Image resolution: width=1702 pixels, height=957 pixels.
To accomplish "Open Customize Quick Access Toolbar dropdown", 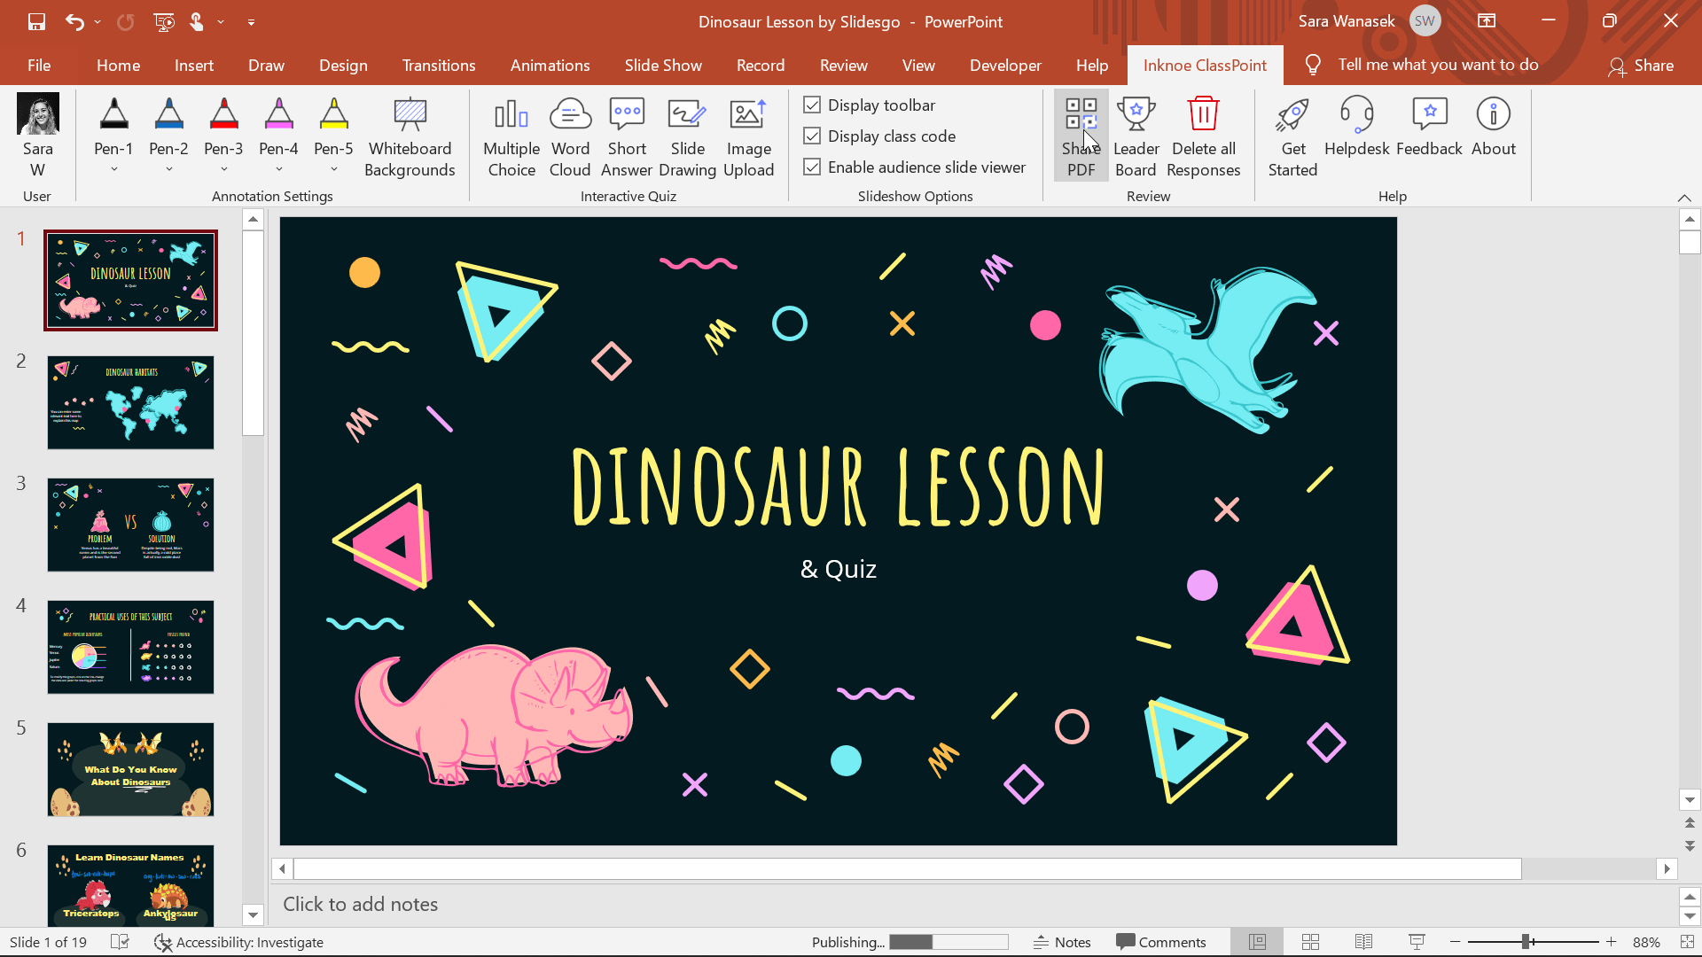I will [251, 22].
